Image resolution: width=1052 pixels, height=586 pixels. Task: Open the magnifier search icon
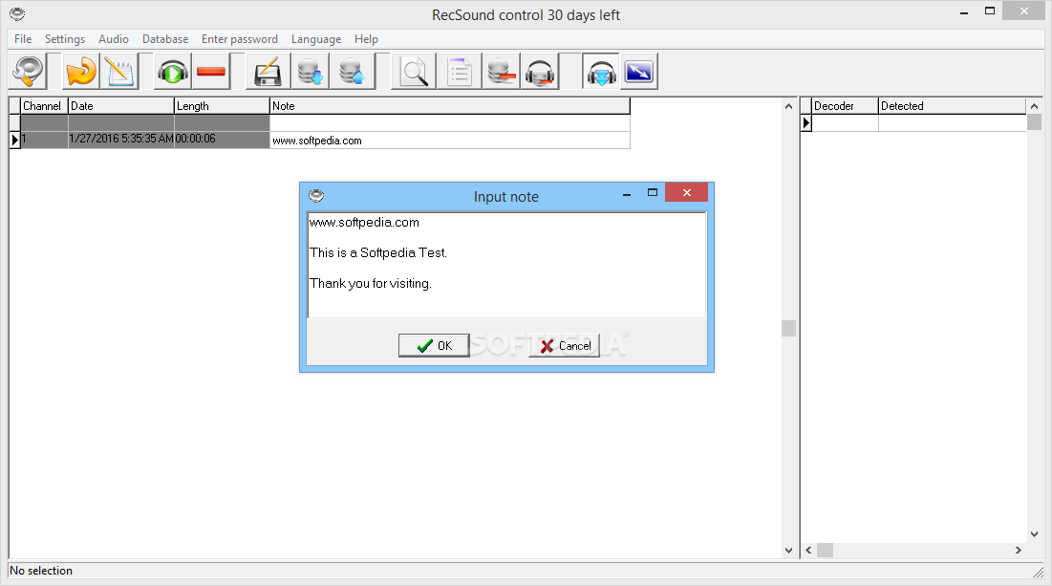[x=414, y=71]
